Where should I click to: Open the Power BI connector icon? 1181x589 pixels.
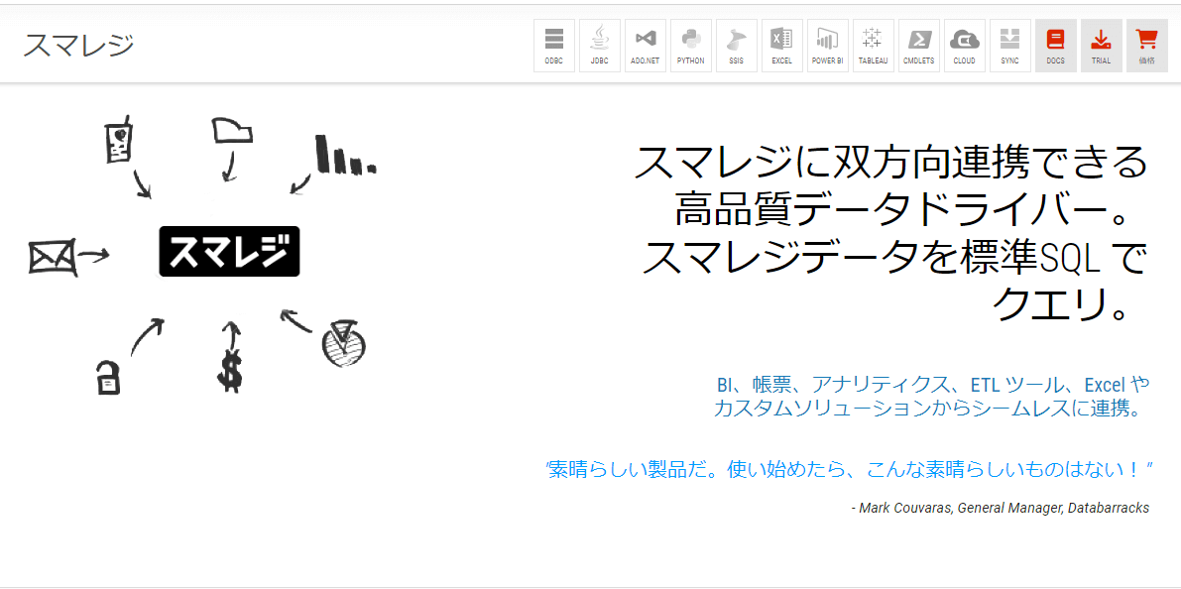tap(828, 46)
